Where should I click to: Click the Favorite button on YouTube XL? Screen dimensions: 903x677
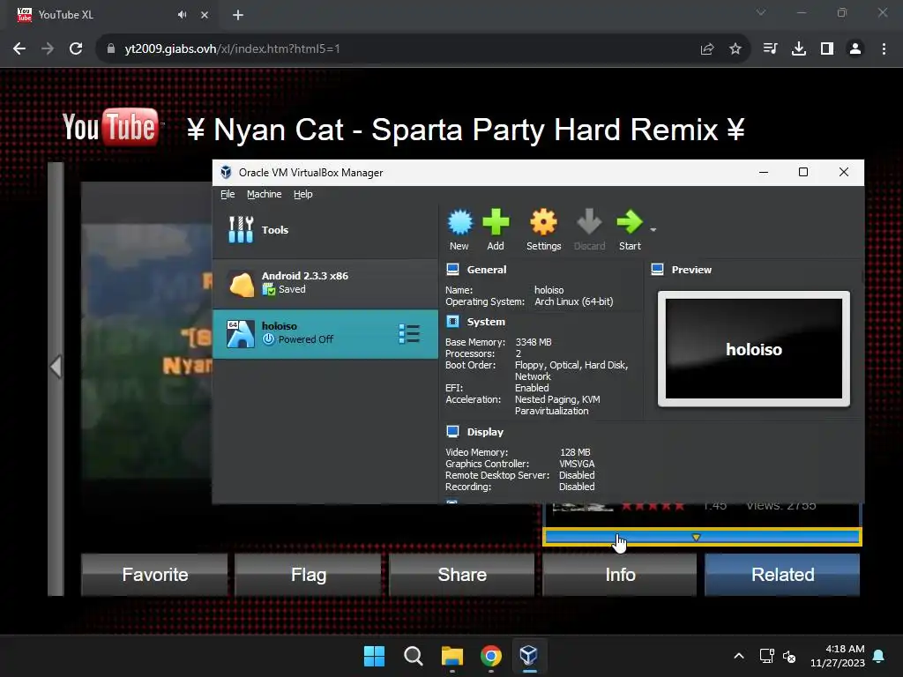154,575
